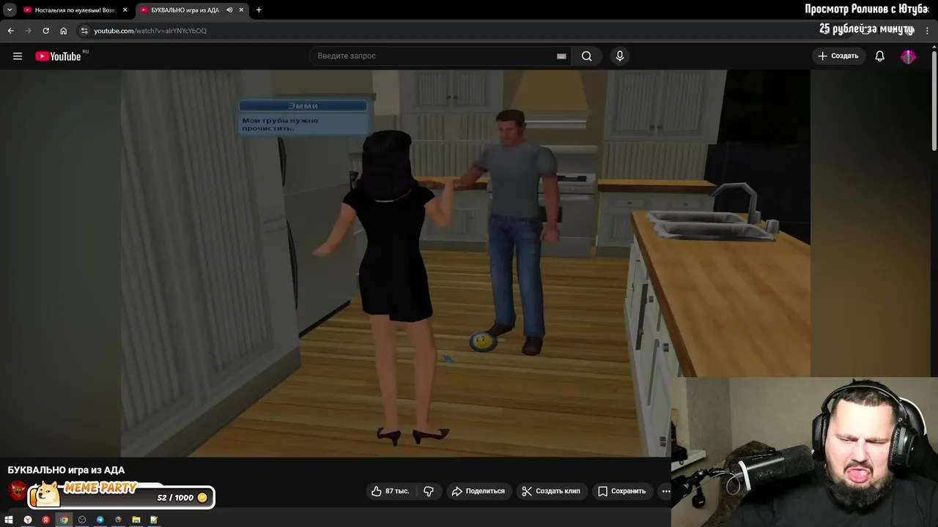938x527 pixels.
Task: Open Chrome's three-dot menu
Action: coord(927,31)
